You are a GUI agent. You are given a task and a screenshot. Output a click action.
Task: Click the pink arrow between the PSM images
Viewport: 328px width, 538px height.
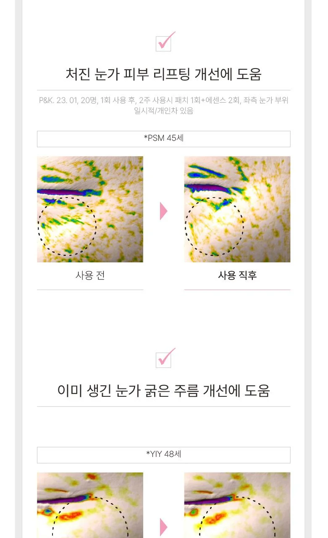164,211
